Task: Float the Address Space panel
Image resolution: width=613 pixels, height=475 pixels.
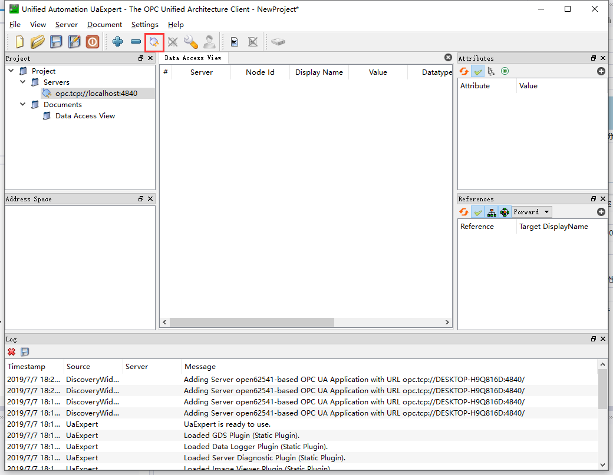Action: pos(141,199)
